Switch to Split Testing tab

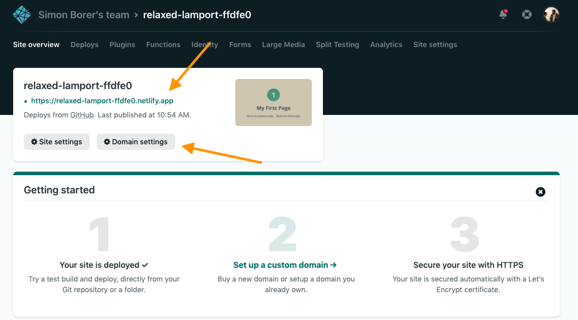337,45
